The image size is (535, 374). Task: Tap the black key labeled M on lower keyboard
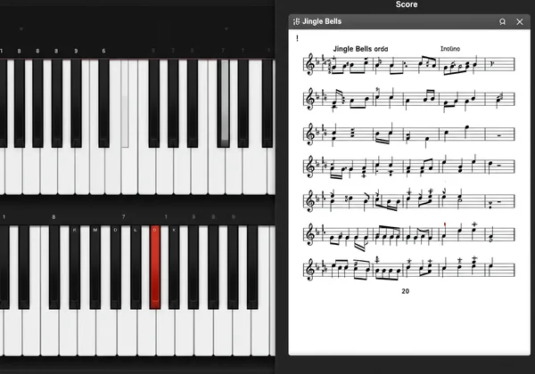coord(95,267)
